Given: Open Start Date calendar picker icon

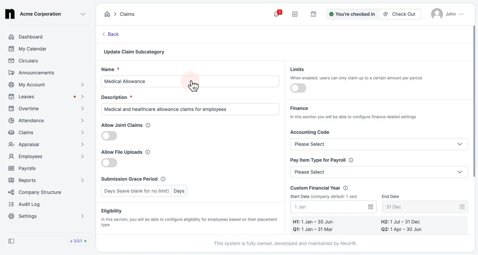Looking at the screenshot, I should 370,207.
